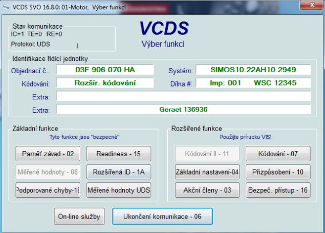Open Podporované chyby-18 function
Viewport: 325px width, 233px height.
(48, 190)
